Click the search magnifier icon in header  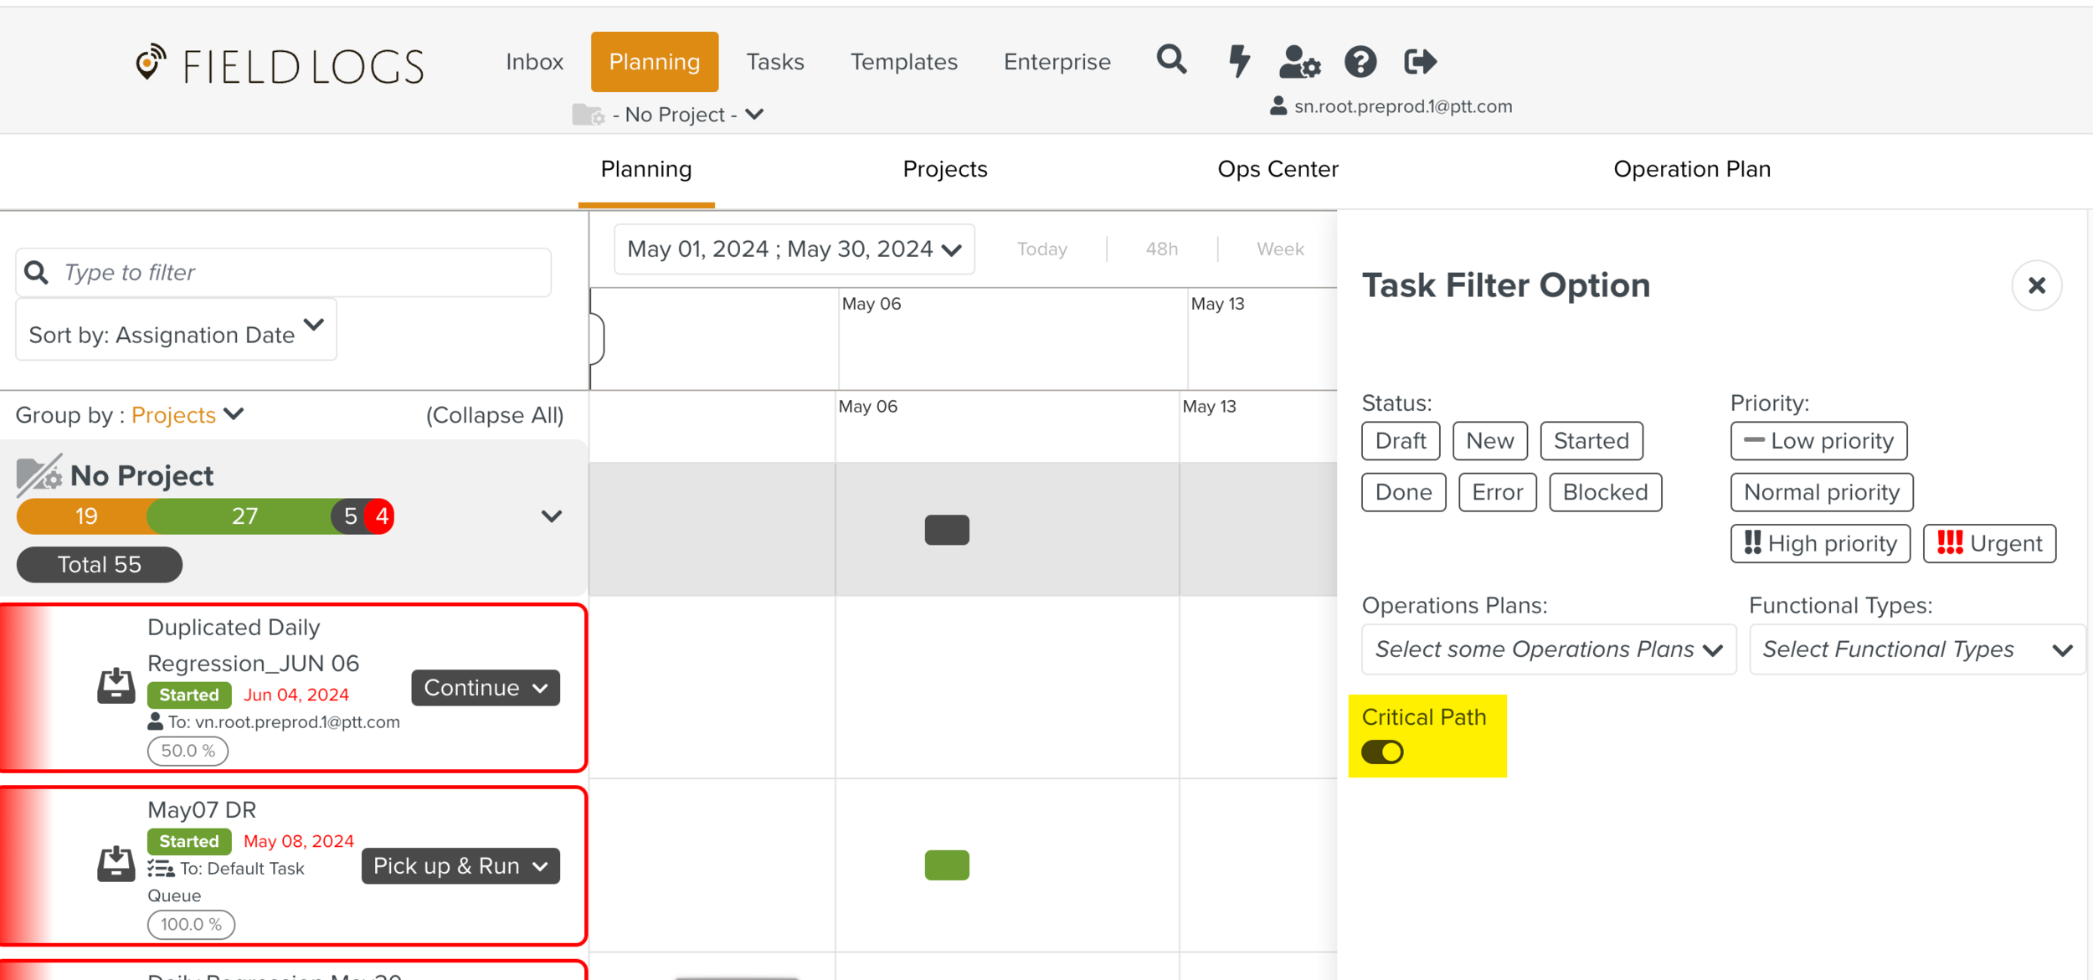(x=1171, y=60)
